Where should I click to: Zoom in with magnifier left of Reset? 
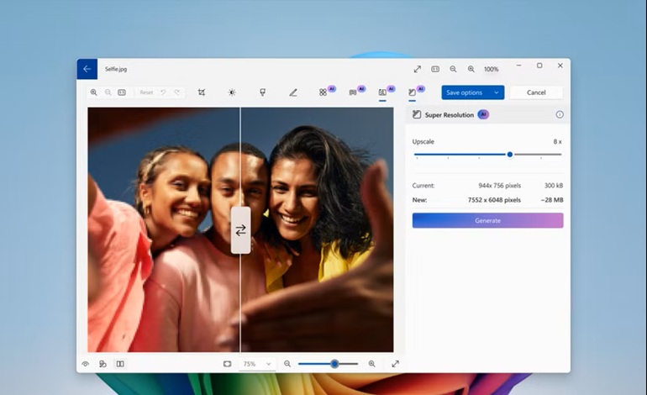coord(94,92)
